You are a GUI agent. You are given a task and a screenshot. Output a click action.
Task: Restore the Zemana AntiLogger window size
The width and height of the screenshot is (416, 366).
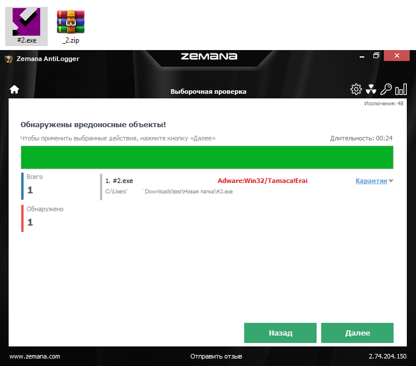pos(376,56)
